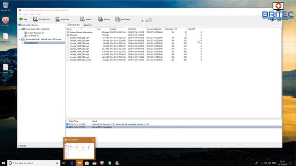Select Encode_1080P_290.mp4 file
This screenshot has width=296, height=166.
coord(79,49)
